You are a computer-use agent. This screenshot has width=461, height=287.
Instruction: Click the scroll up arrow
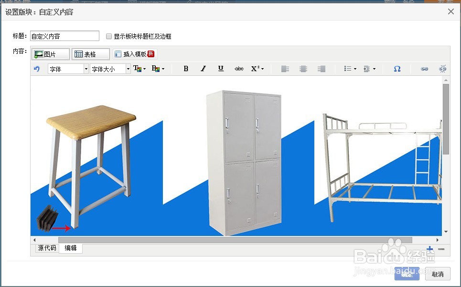(446, 80)
